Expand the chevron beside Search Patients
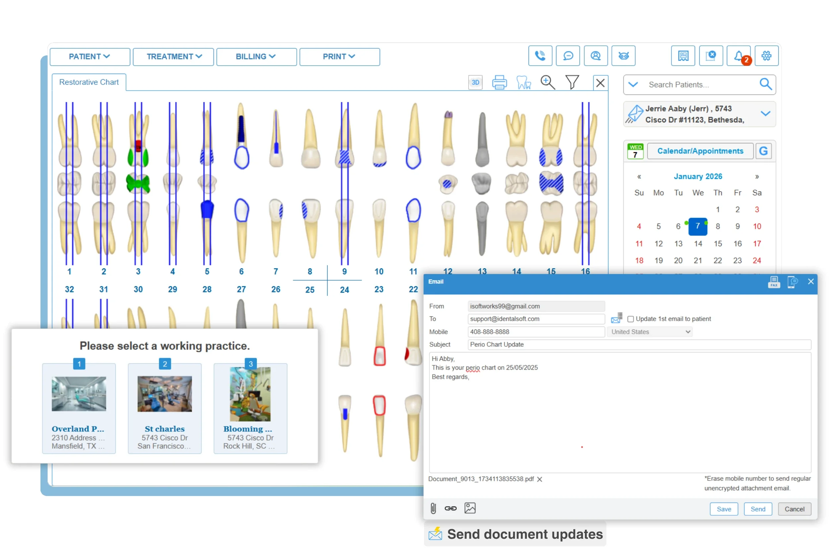 coord(633,85)
